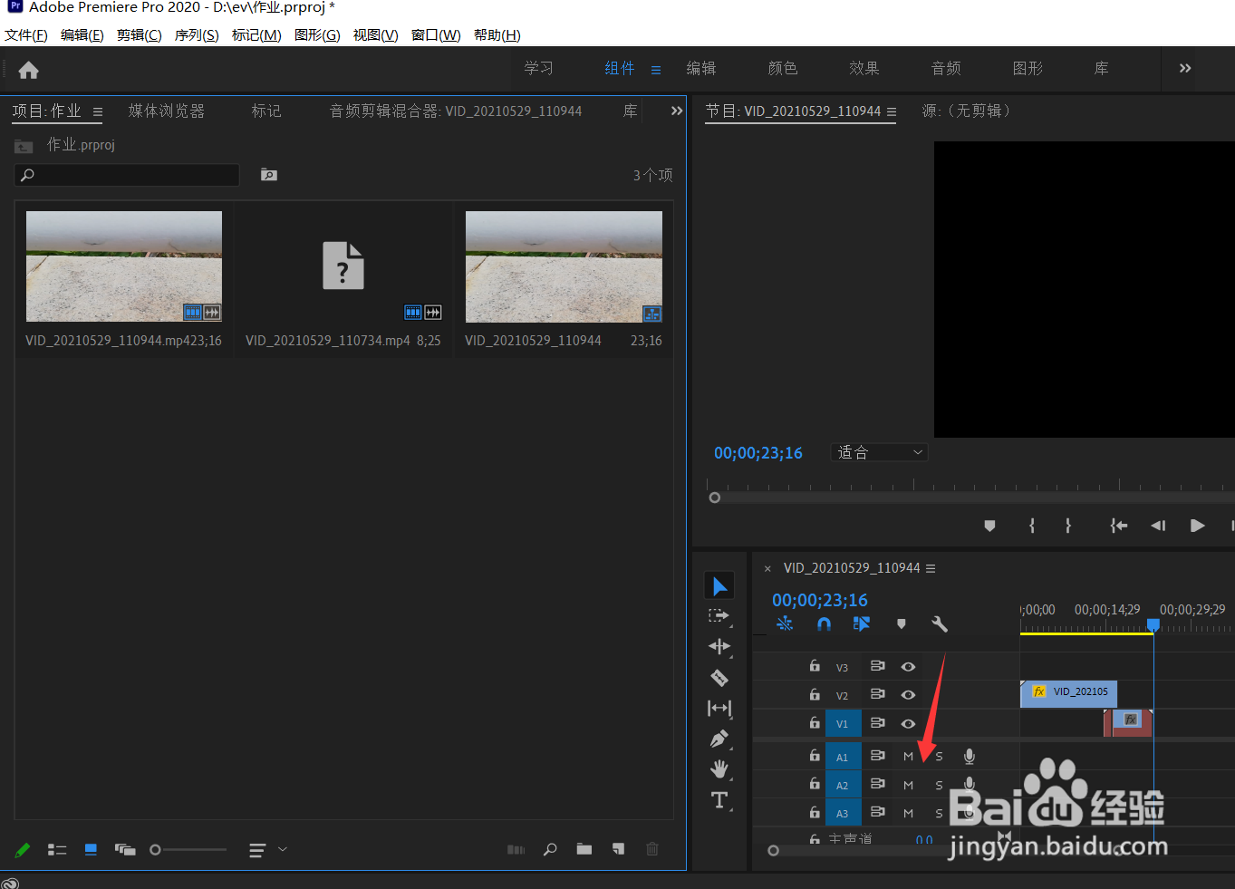Toggle Linked Selection in timeline

pyautogui.click(x=862, y=623)
